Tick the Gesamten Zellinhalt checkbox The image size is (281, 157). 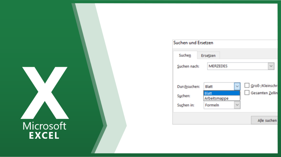247,93
